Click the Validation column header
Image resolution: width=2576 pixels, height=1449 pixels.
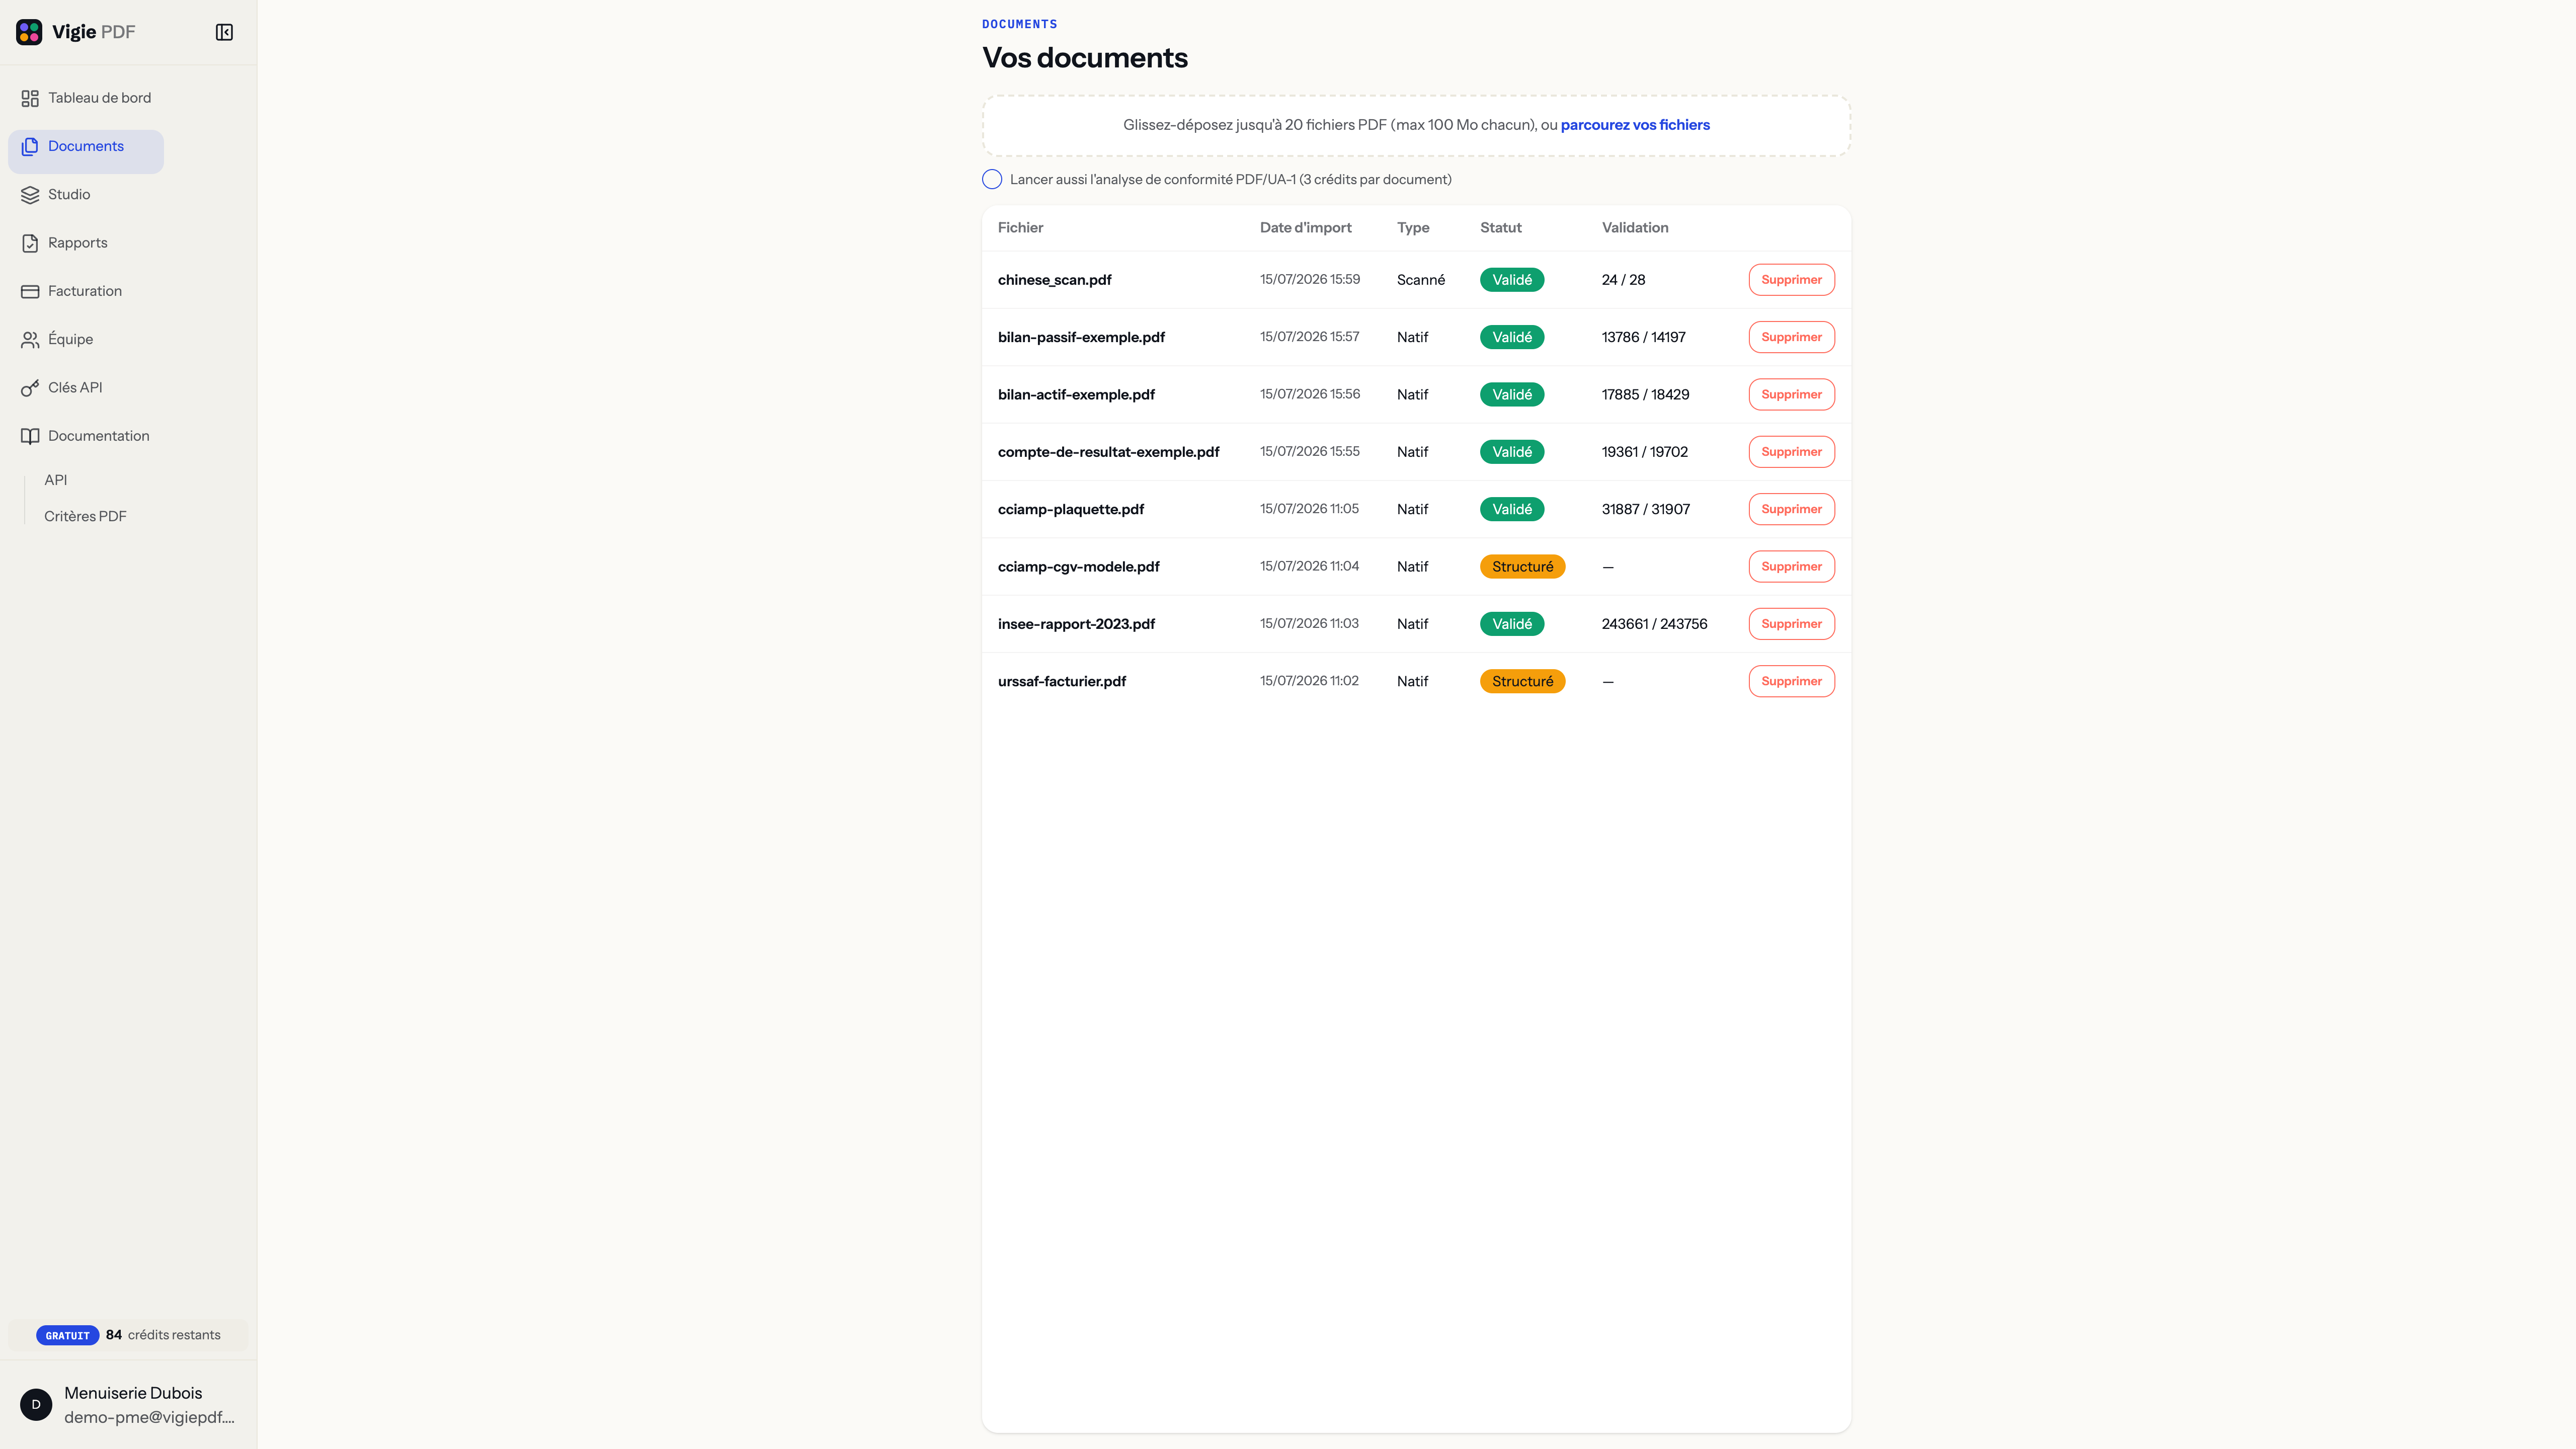[x=1634, y=228]
